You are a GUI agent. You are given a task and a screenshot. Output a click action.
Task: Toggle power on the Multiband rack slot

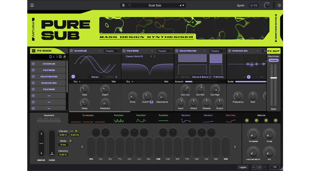click(33, 77)
